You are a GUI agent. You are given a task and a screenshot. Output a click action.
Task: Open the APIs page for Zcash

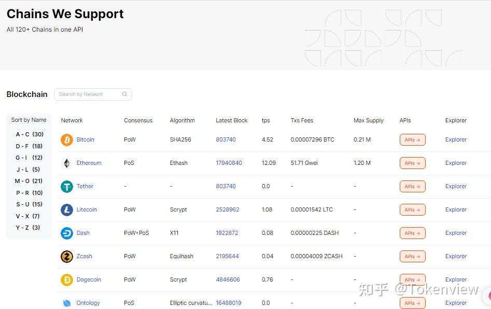click(x=412, y=256)
